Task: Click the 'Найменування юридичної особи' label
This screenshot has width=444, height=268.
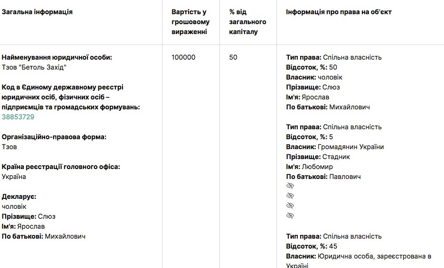Action: click(x=57, y=57)
